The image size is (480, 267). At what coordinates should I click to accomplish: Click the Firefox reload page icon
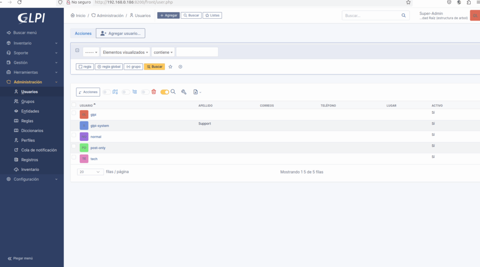coord(19,2)
